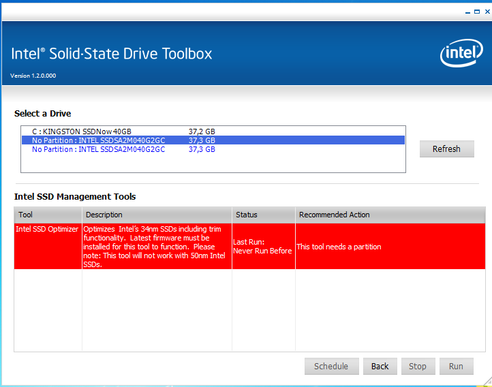Click the Tool column header

tap(48, 215)
